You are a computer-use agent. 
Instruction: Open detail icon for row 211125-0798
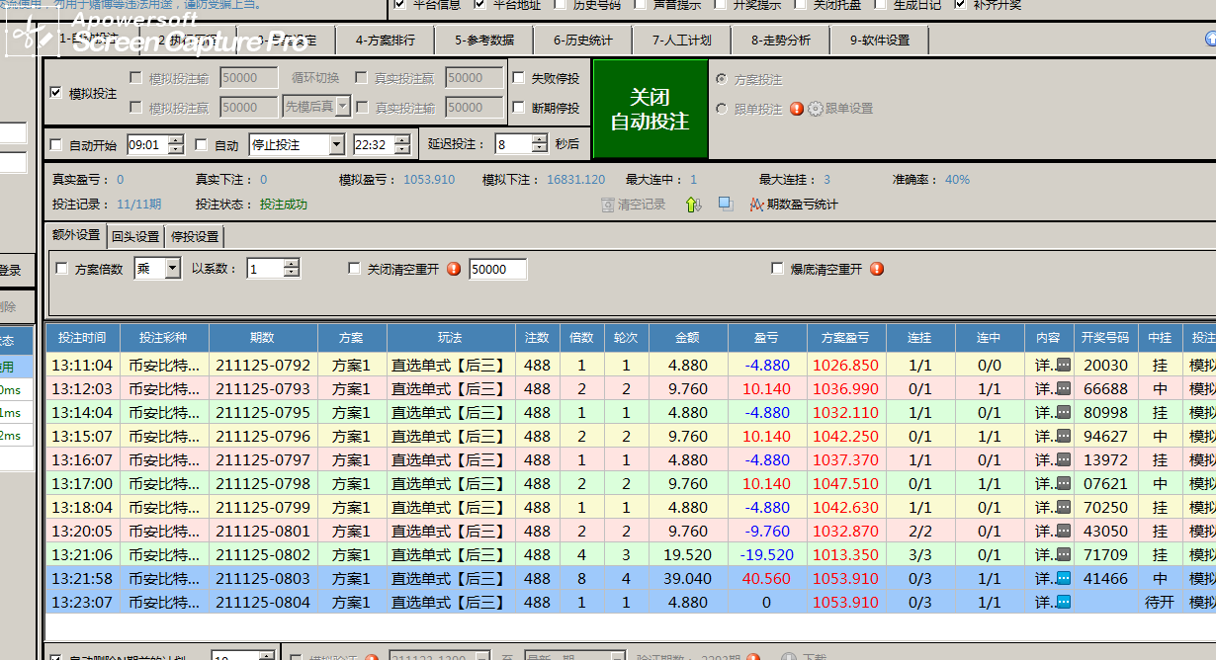[1063, 483]
